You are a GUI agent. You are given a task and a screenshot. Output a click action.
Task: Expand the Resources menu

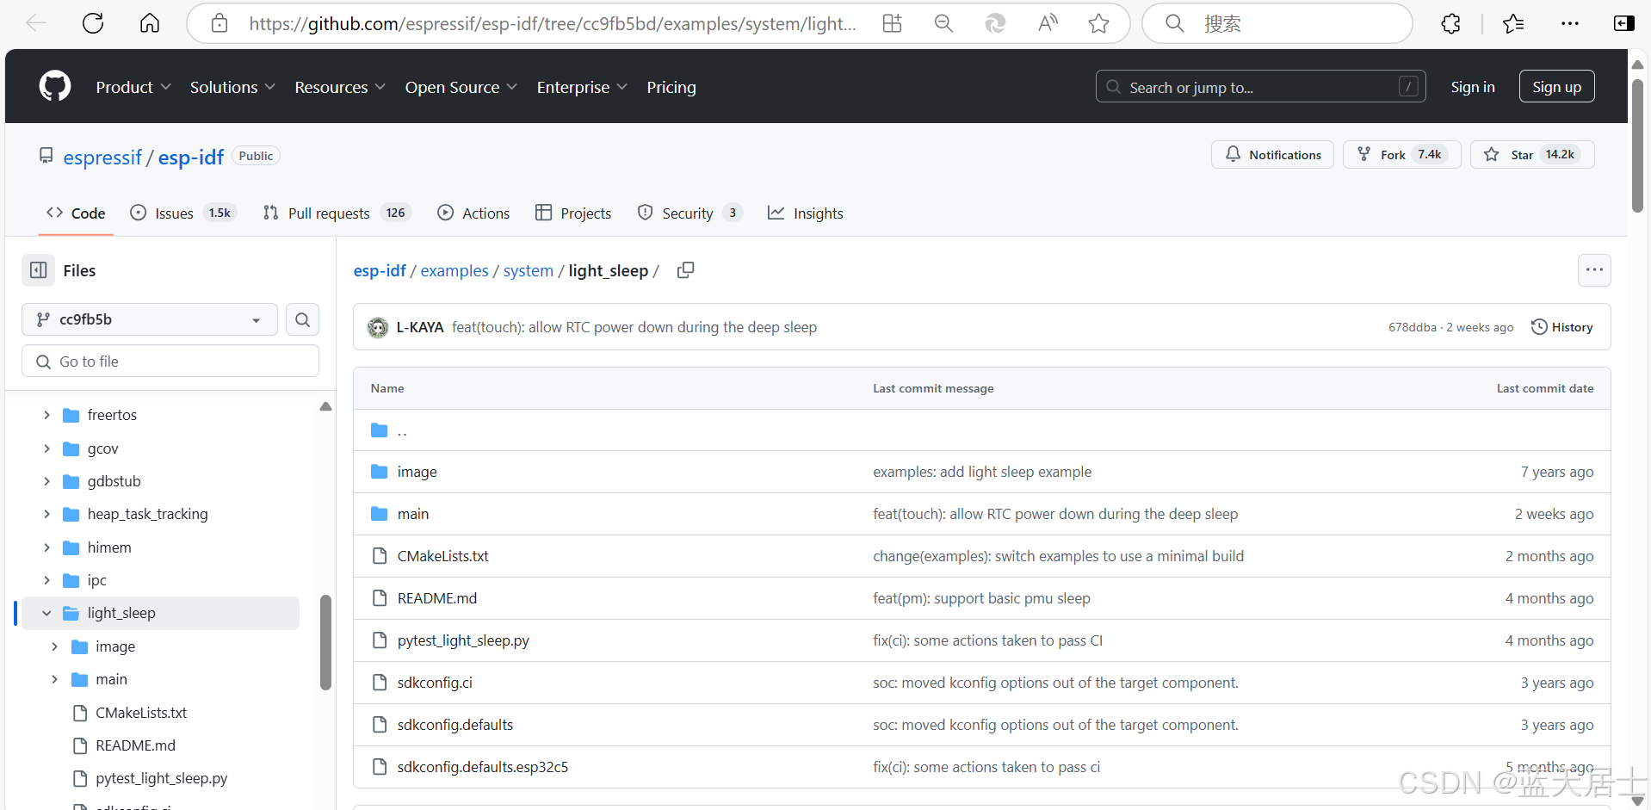(340, 87)
